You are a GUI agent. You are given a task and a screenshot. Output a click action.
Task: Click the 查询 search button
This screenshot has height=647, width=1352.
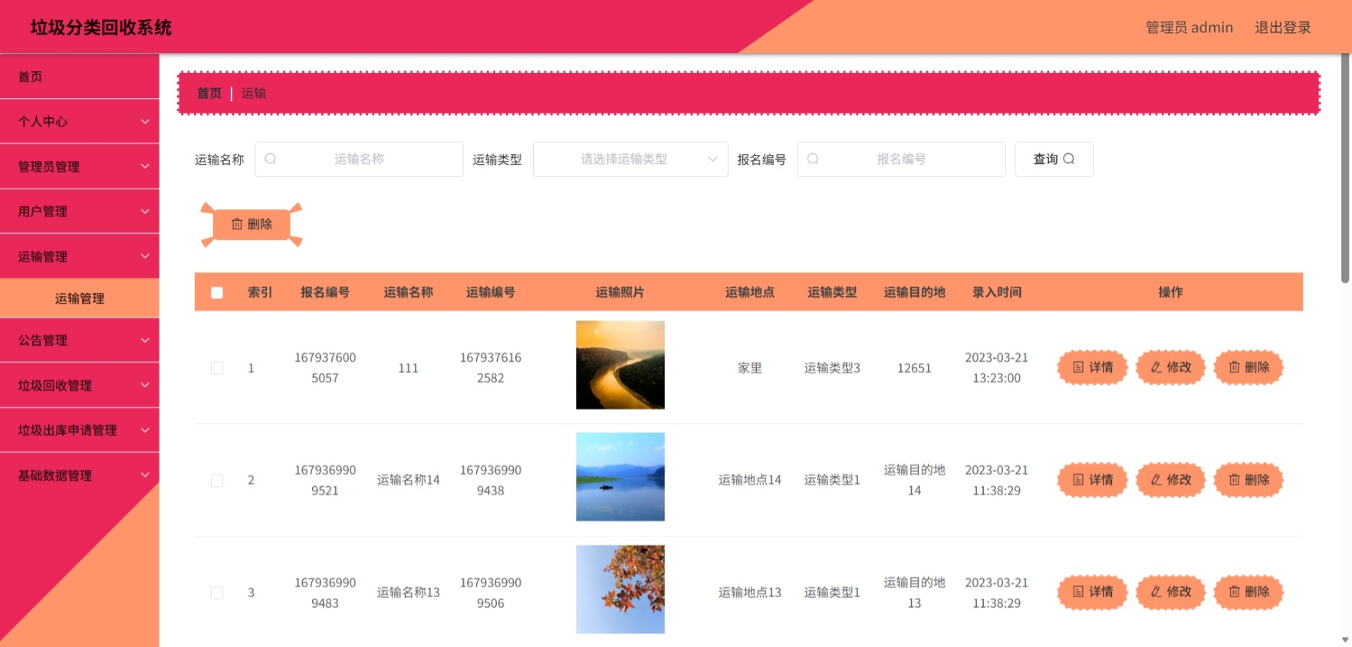[x=1054, y=159]
